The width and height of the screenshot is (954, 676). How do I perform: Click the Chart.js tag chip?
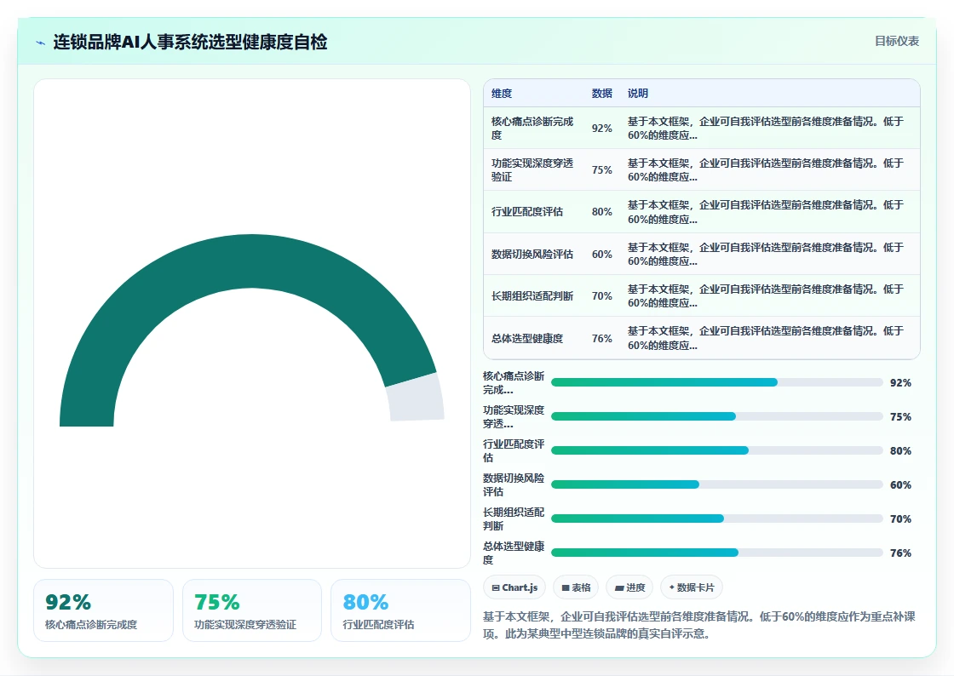pos(514,587)
